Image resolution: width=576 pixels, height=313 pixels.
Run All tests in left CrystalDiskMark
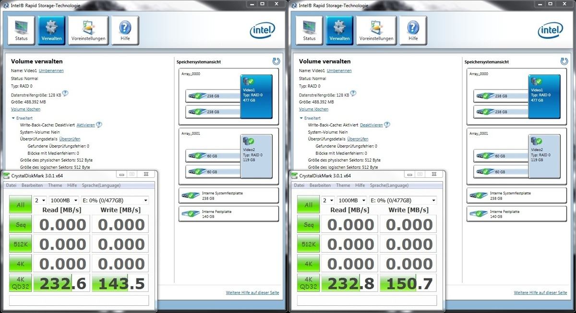pyautogui.click(x=21, y=205)
